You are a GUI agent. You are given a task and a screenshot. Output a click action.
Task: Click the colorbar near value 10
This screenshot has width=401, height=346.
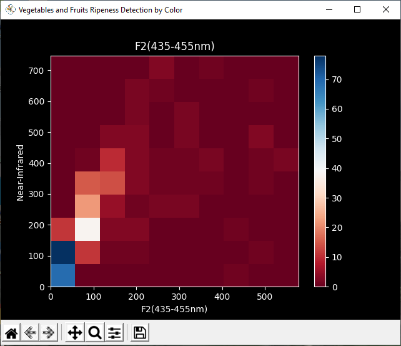pyautogui.click(x=320, y=257)
